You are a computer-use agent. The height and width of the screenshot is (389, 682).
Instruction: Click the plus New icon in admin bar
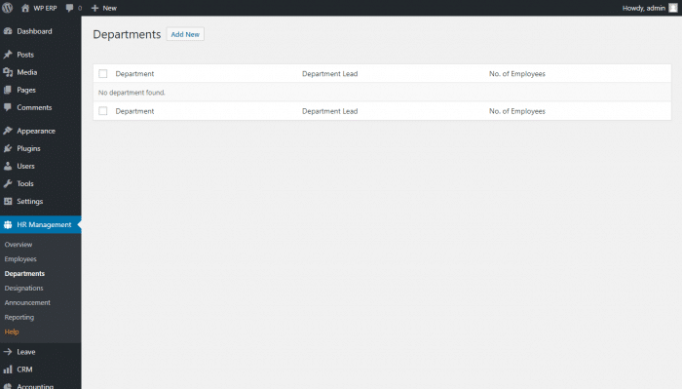[x=95, y=8]
